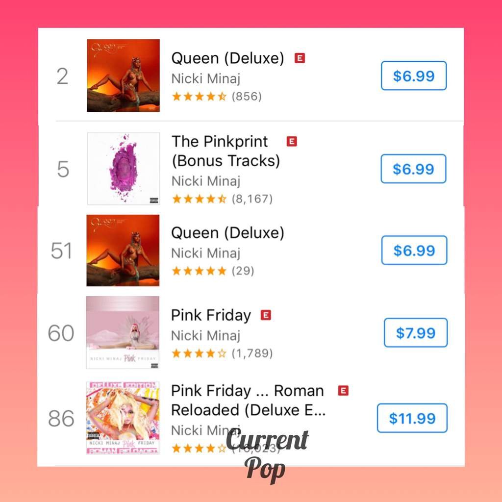View the 856 ratings stars for Queen
The height and width of the screenshot is (502, 502).
pos(199,97)
